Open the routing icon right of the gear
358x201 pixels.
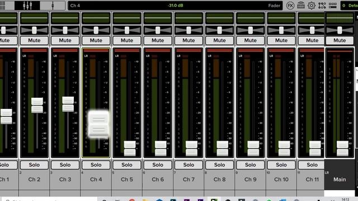tap(322, 6)
